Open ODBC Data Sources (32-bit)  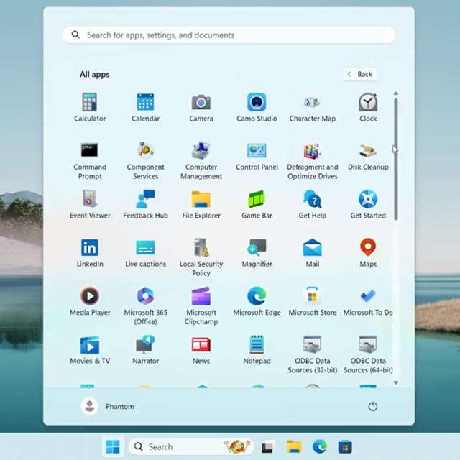313,354
